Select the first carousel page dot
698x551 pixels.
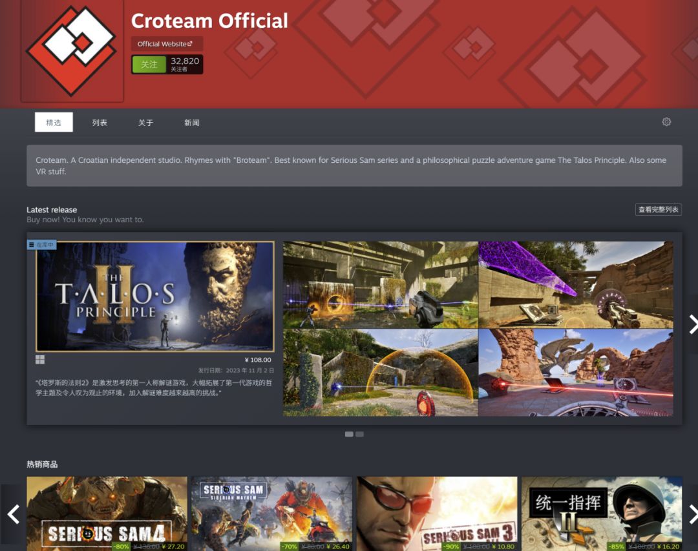coord(349,434)
